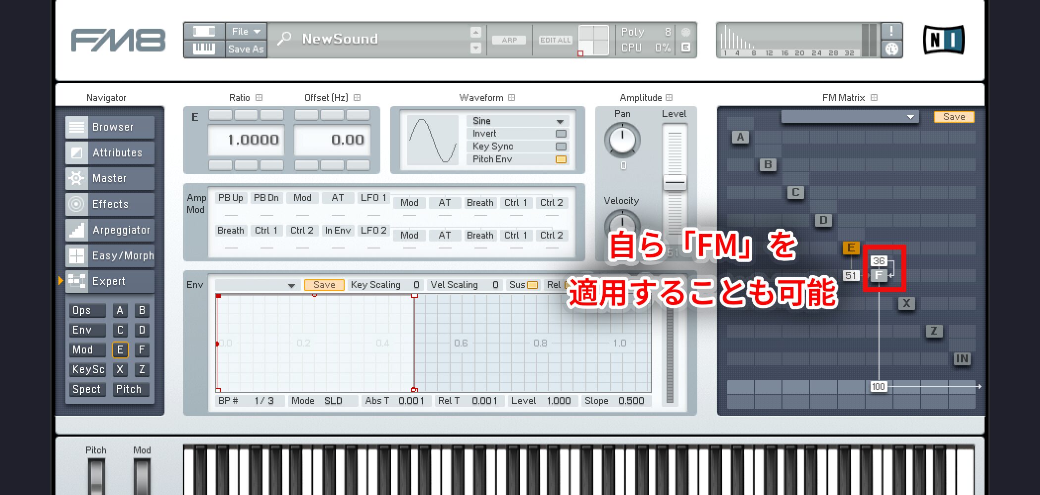The height and width of the screenshot is (495, 1040).
Task: Click the panic exclamation icon
Action: tap(891, 31)
